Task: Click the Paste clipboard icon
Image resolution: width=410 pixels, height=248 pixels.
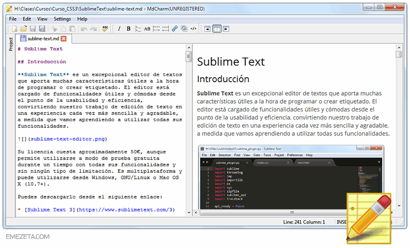Action: pyautogui.click(x=72, y=29)
